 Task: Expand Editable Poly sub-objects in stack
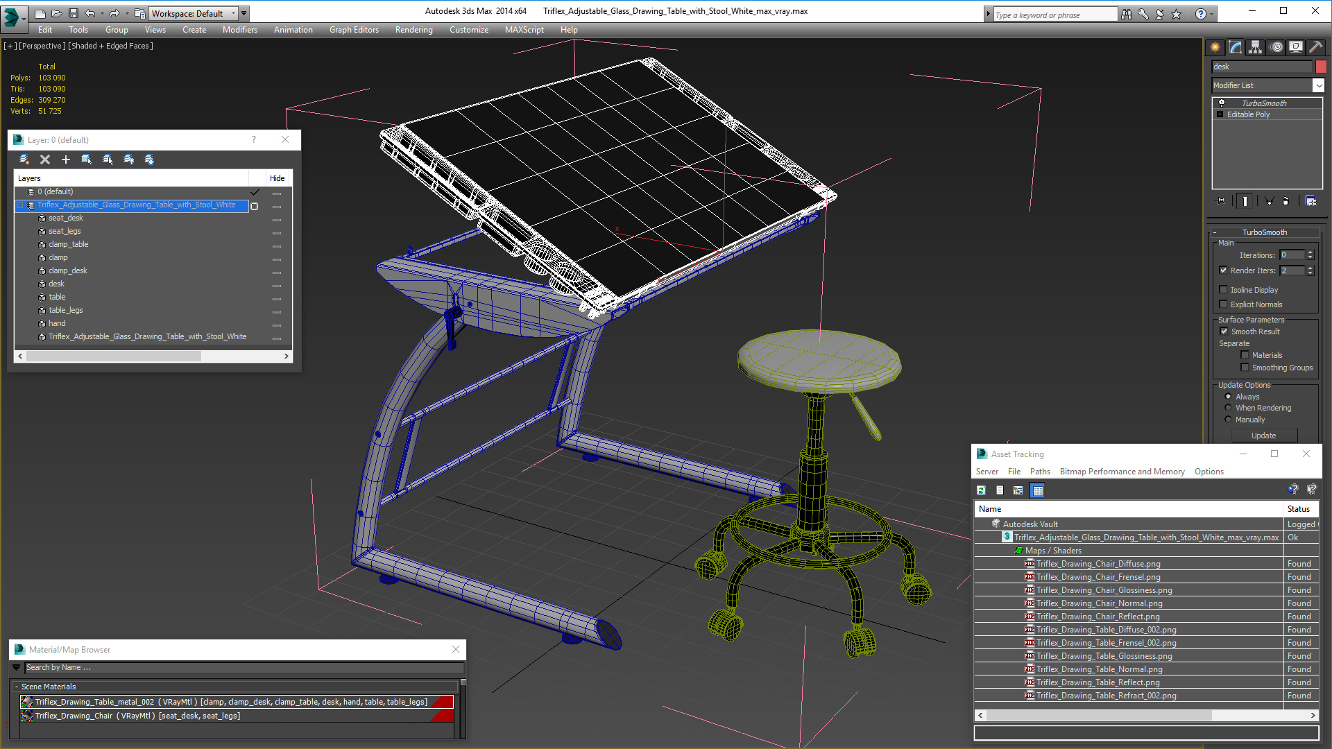(x=1220, y=114)
